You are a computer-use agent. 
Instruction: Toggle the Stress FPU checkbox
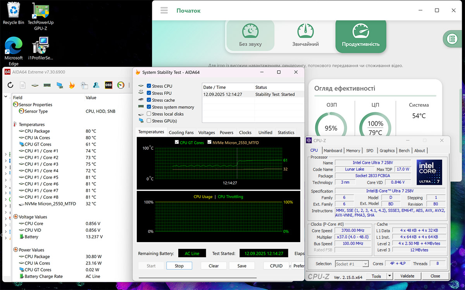pos(149,93)
